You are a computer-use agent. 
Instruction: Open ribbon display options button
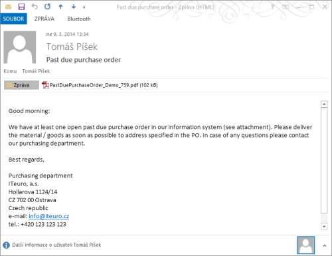286,7
